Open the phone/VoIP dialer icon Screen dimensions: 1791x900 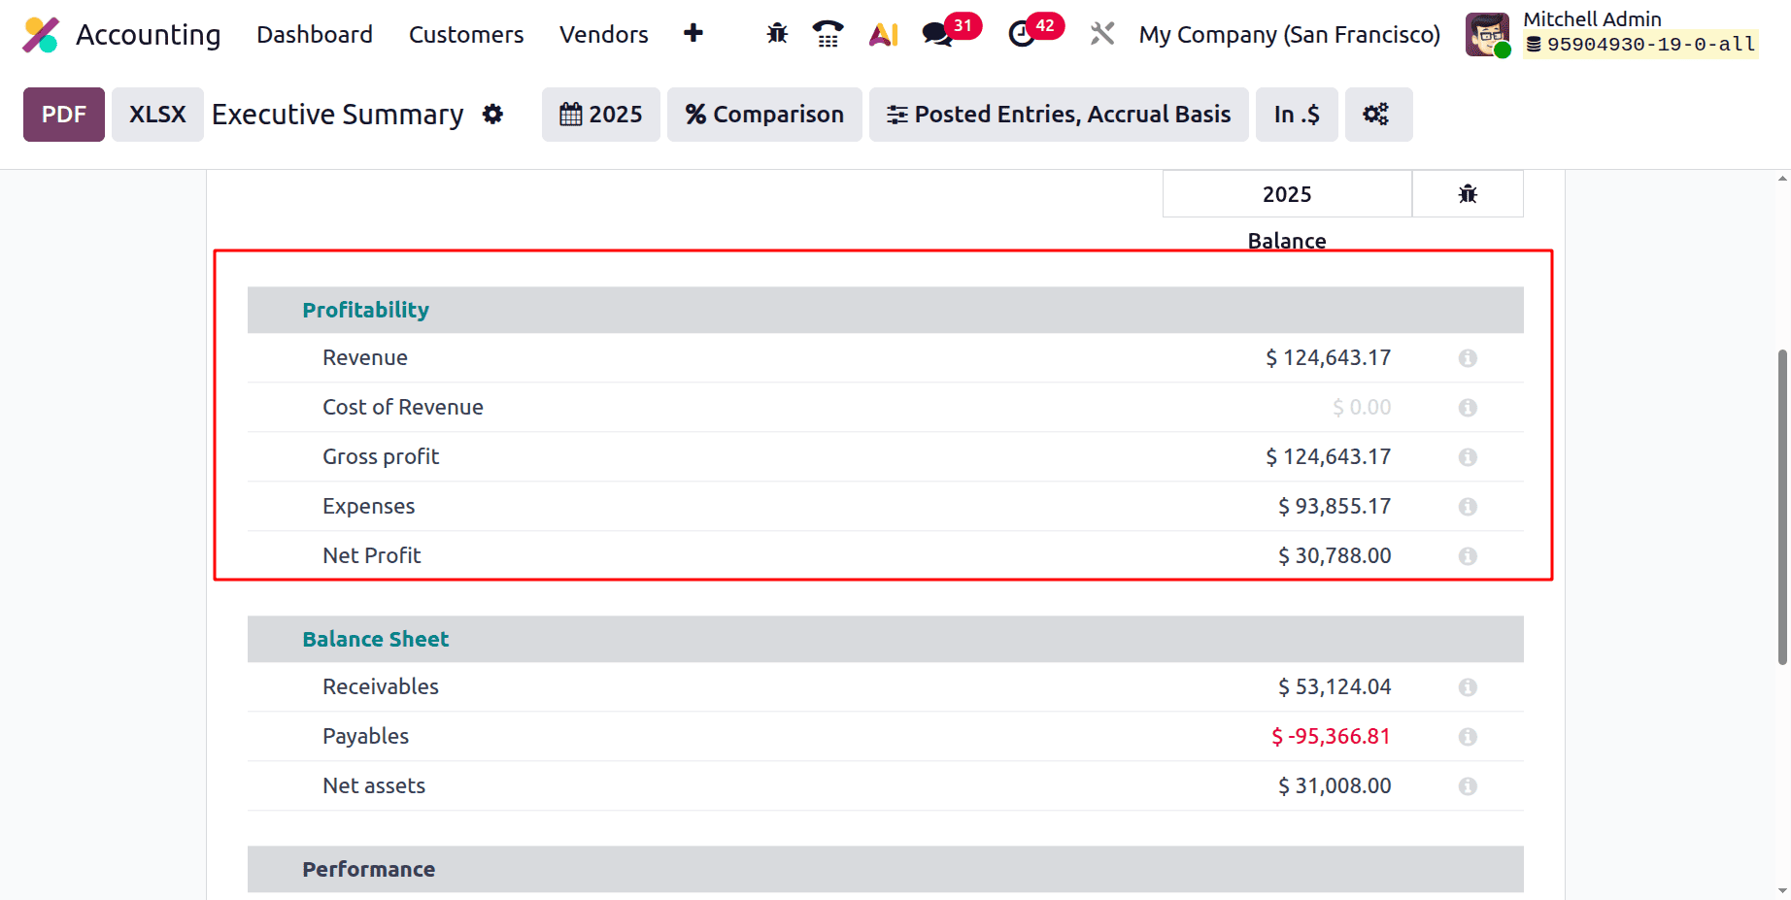[x=828, y=32]
